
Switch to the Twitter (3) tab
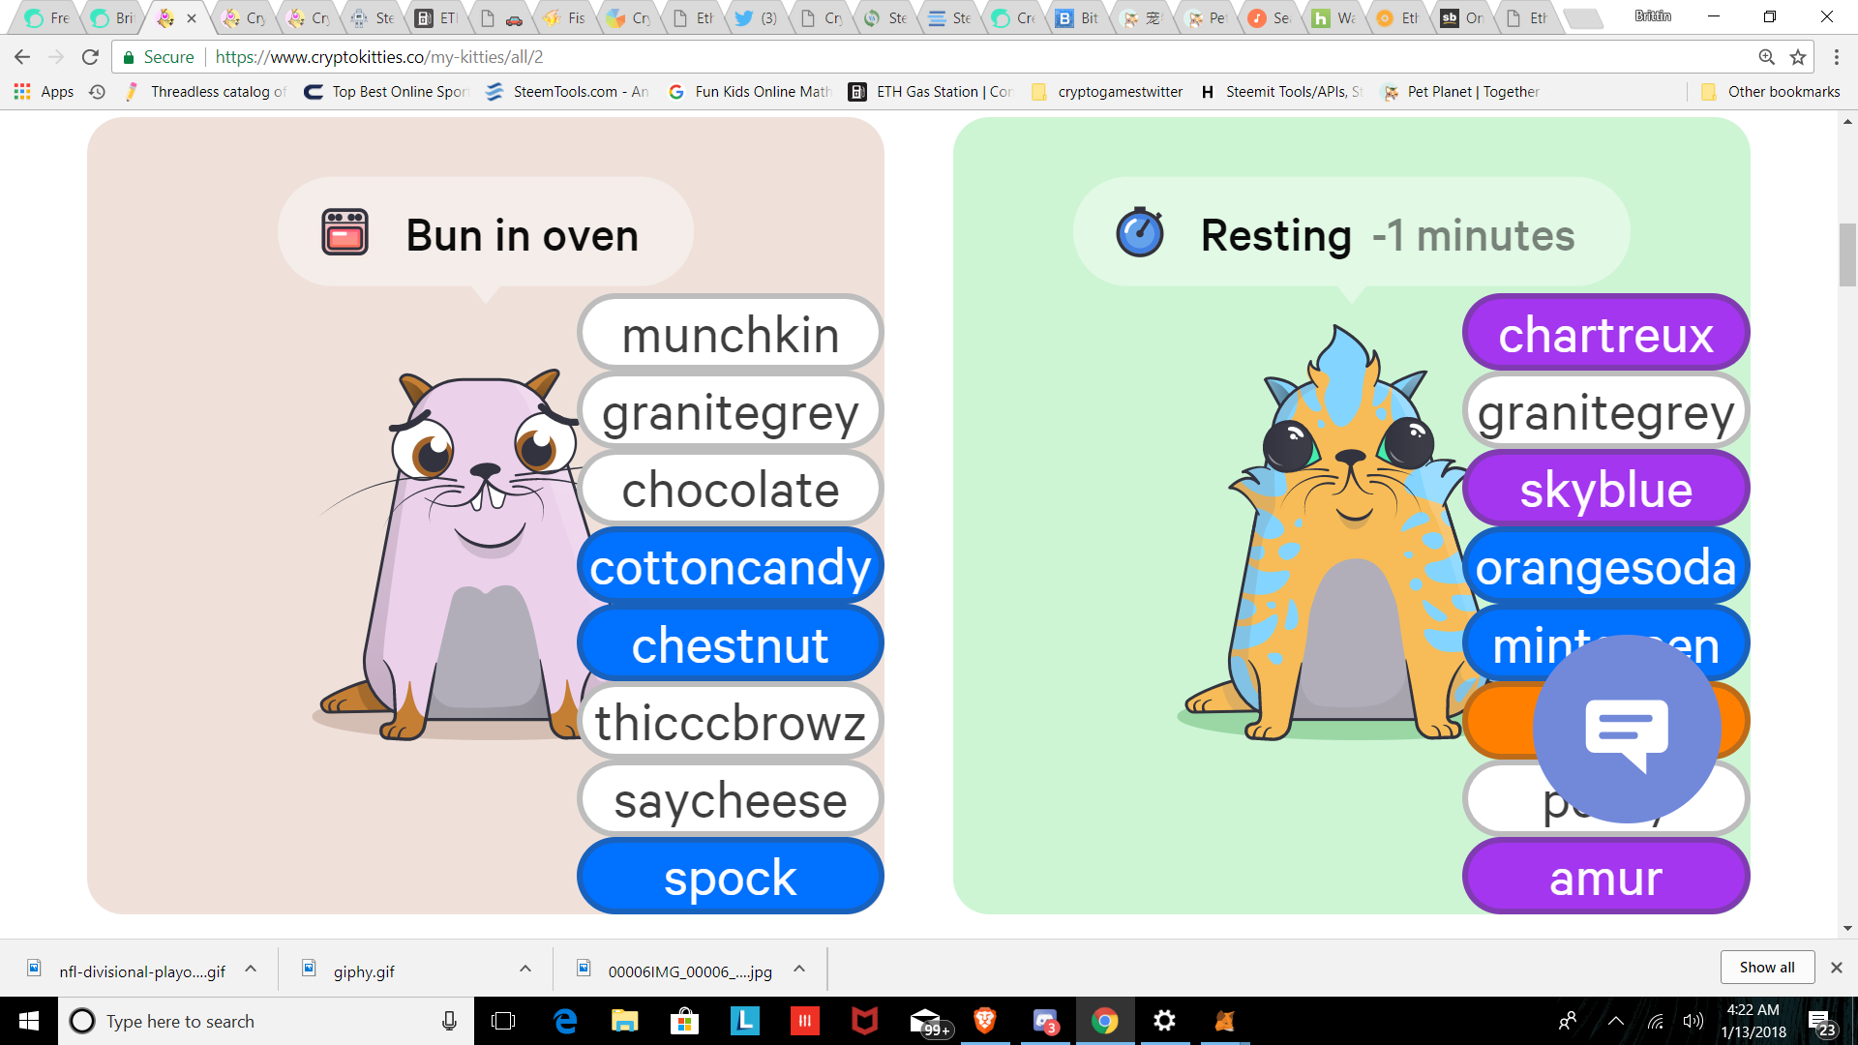(x=756, y=17)
